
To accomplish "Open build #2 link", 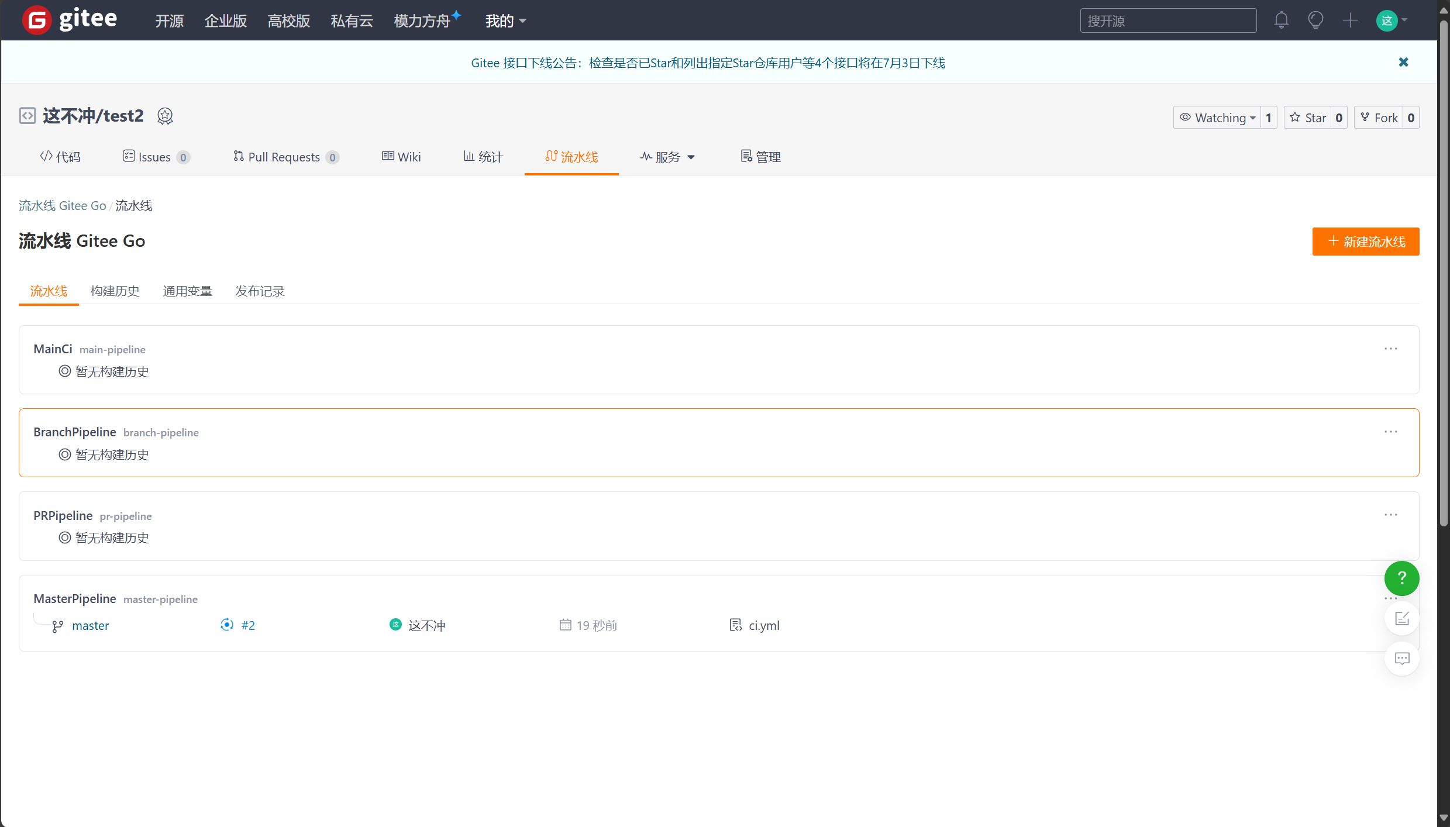I will [247, 625].
